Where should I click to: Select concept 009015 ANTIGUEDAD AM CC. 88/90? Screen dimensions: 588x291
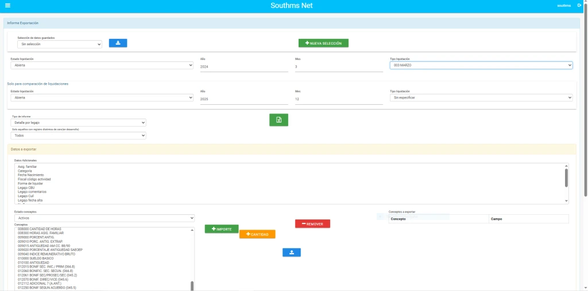(44, 246)
